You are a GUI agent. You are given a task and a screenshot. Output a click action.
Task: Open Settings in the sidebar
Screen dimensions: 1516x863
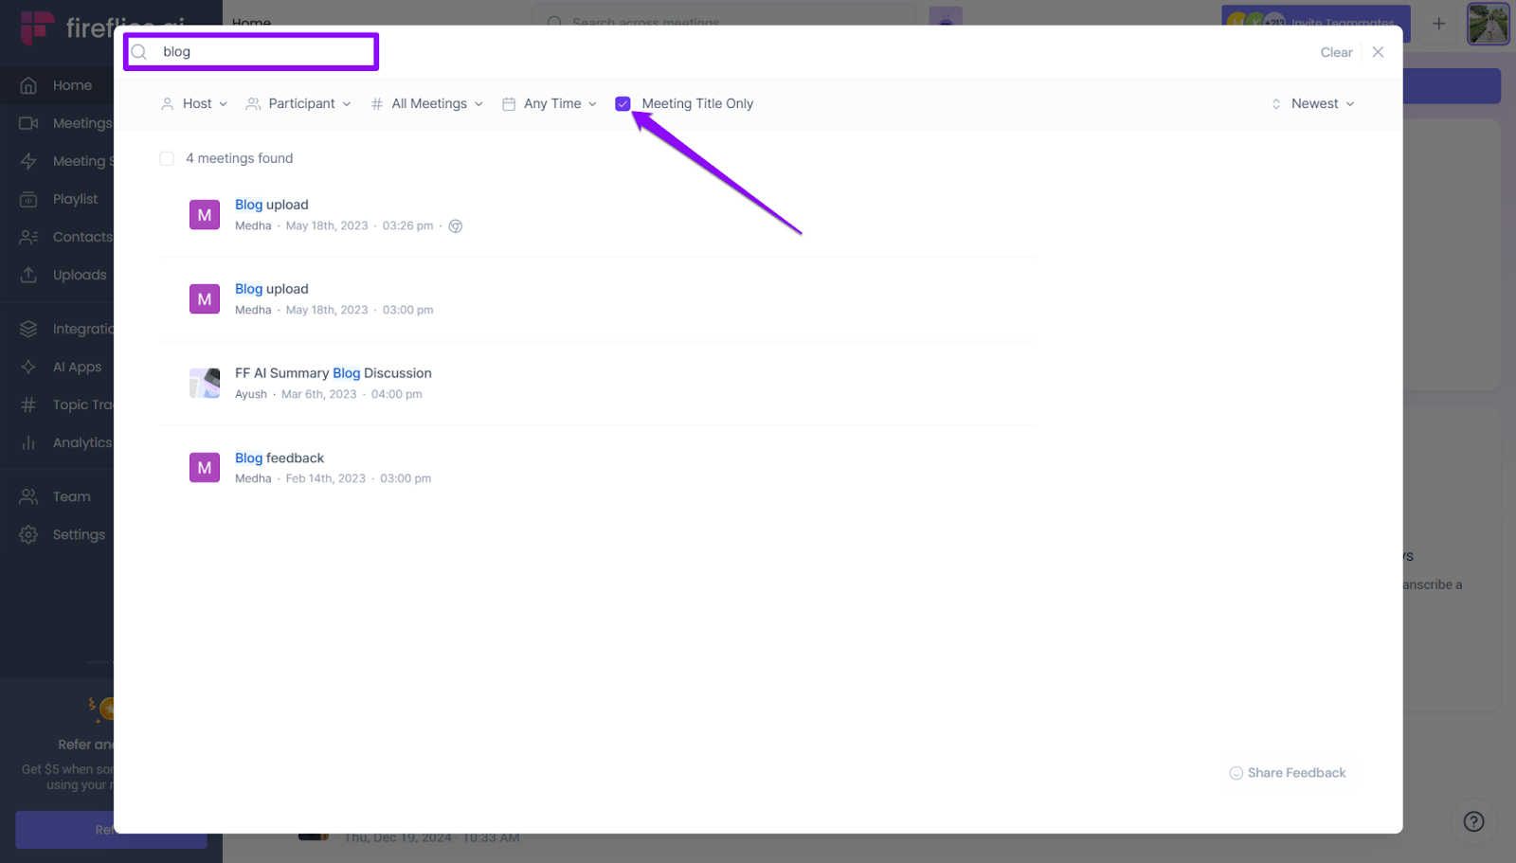(x=79, y=534)
